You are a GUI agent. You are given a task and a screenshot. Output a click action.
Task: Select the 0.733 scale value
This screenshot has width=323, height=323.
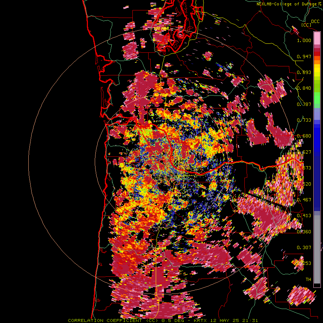pos(304,120)
